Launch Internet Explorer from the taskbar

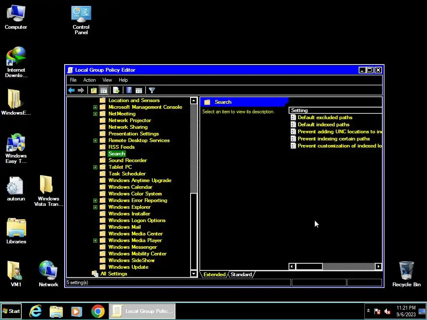36,311
